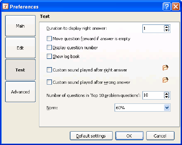Decrease number of top problem questions
The width and height of the screenshot is (182, 145).
tap(167, 97)
